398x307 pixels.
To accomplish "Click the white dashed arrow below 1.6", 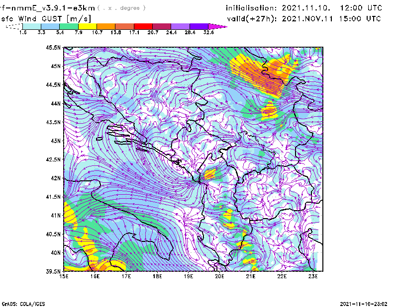I will coord(14,26).
